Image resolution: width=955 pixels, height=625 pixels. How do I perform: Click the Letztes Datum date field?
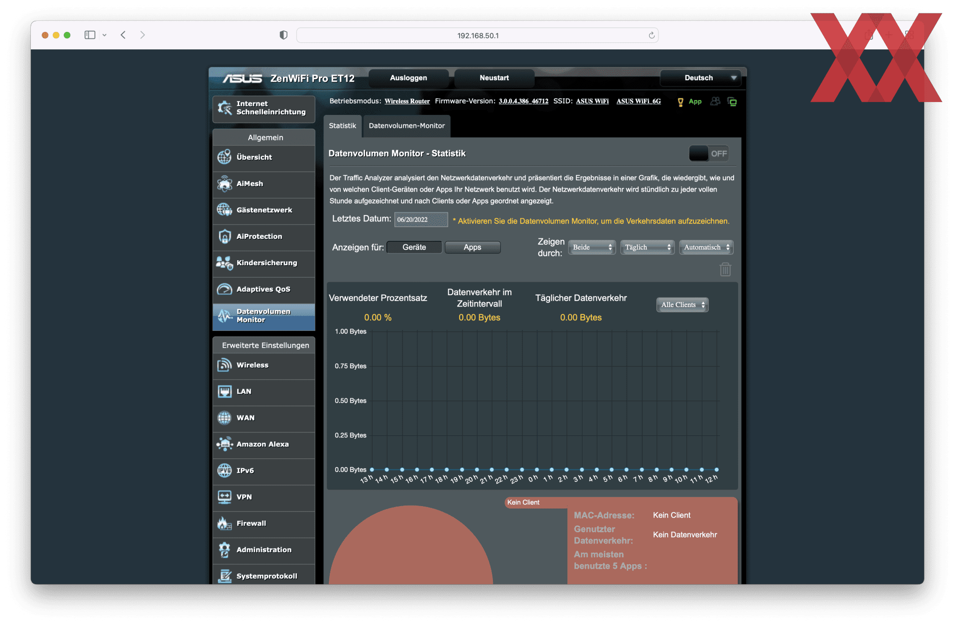421,219
